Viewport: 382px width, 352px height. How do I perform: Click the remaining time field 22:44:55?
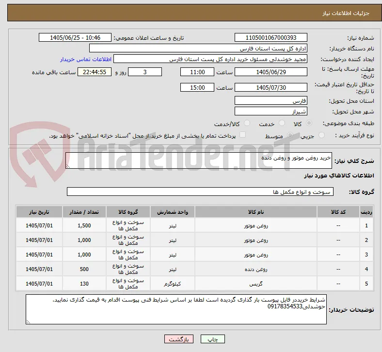pyautogui.click(x=95, y=72)
